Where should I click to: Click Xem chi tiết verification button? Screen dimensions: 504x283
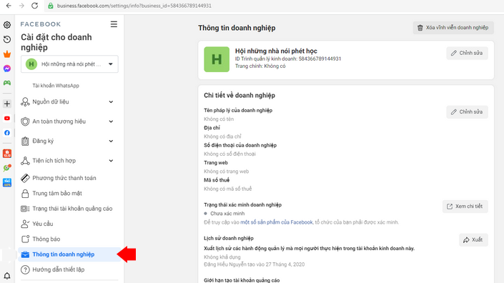[x=465, y=207]
